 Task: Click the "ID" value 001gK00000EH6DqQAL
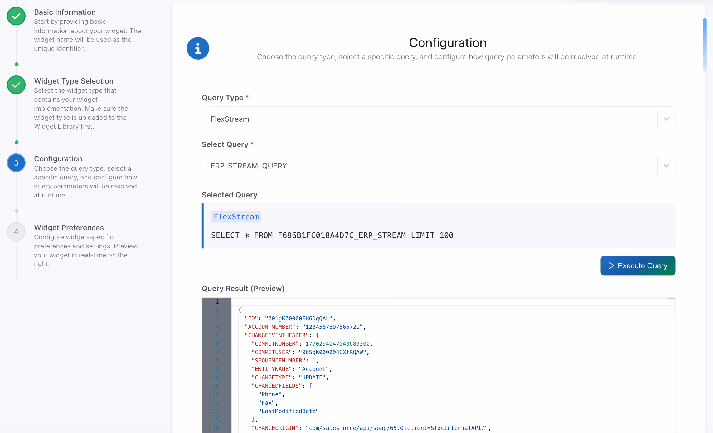click(x=298, y=319)
